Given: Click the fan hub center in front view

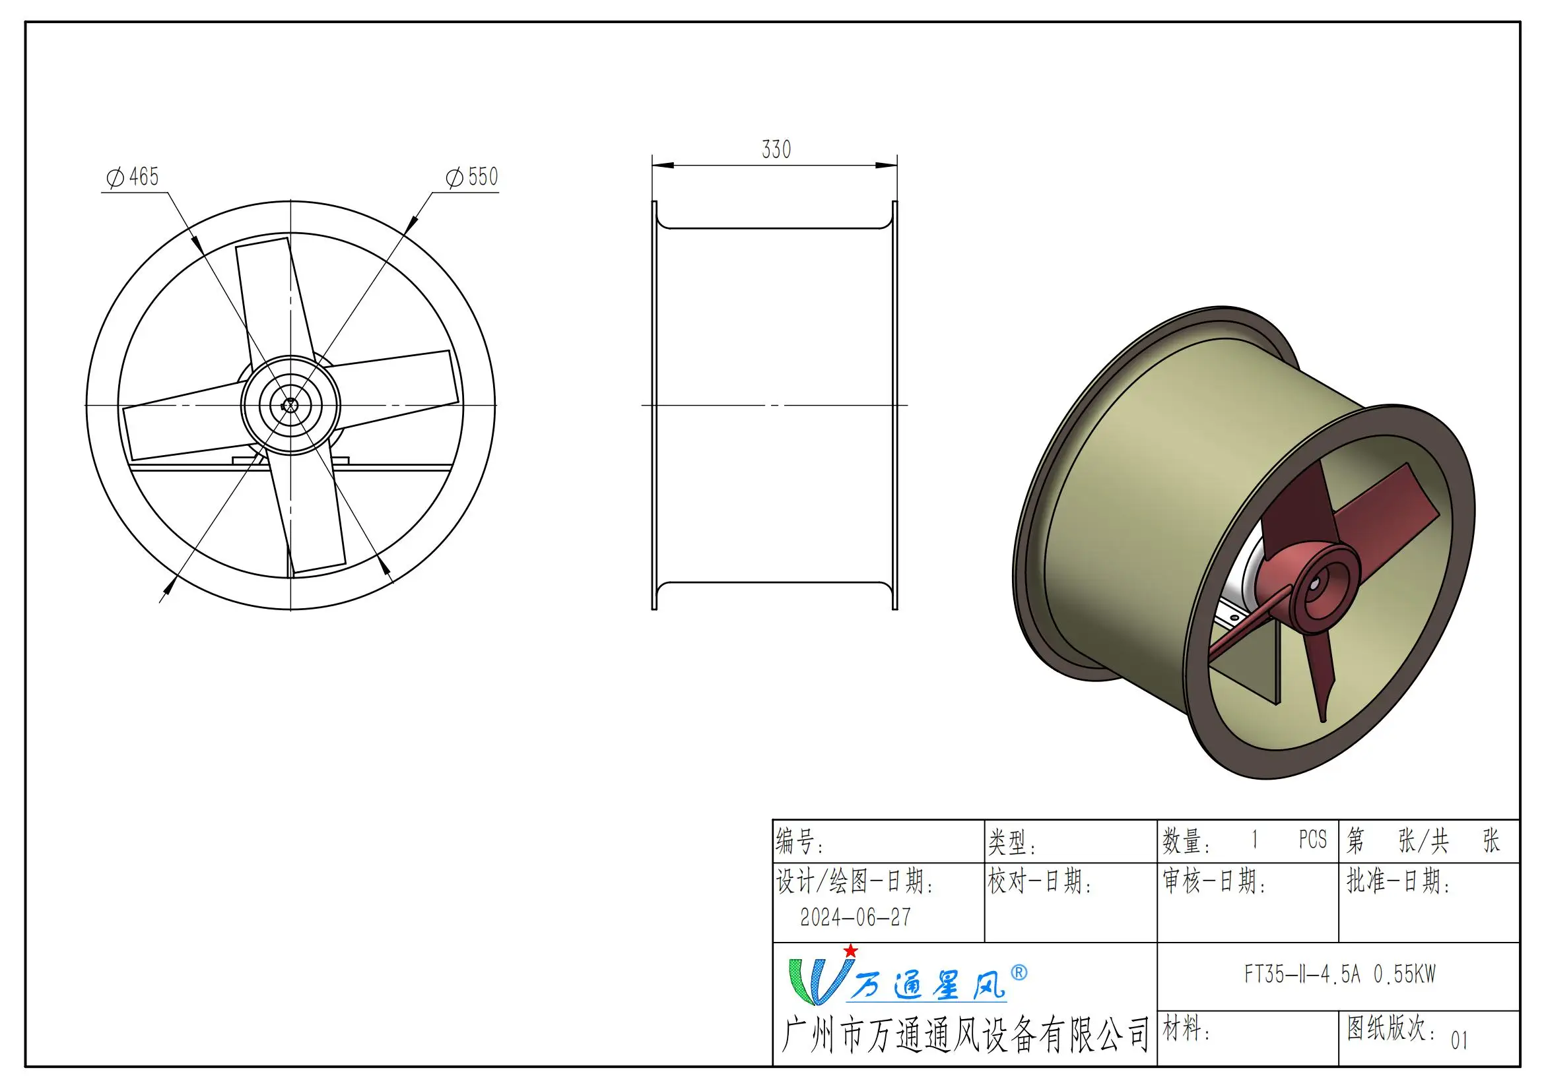Looking at the screenshot, I should (x=290, y=405).
